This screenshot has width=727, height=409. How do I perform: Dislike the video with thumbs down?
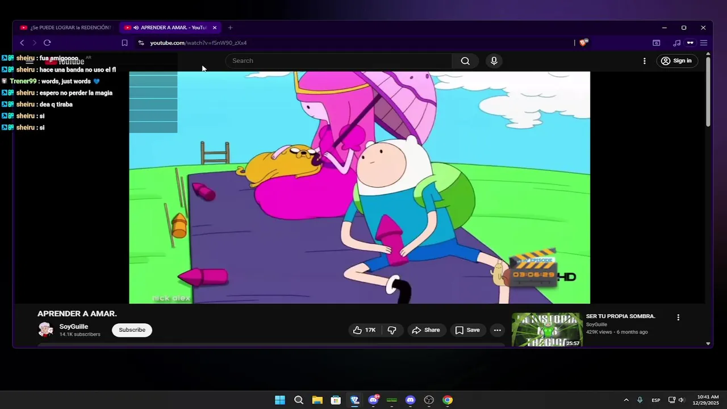(392, 330)
